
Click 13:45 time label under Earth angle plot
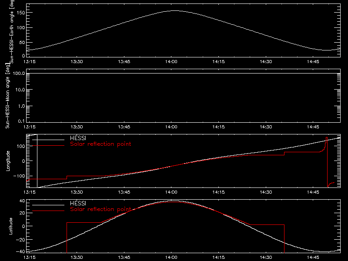click(124, 61)
